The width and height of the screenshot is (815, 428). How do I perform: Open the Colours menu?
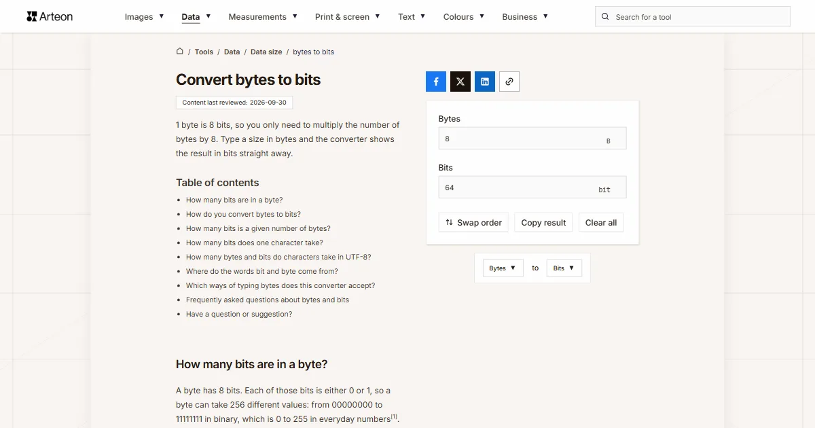pyautogui.click(x=464, y=17)
